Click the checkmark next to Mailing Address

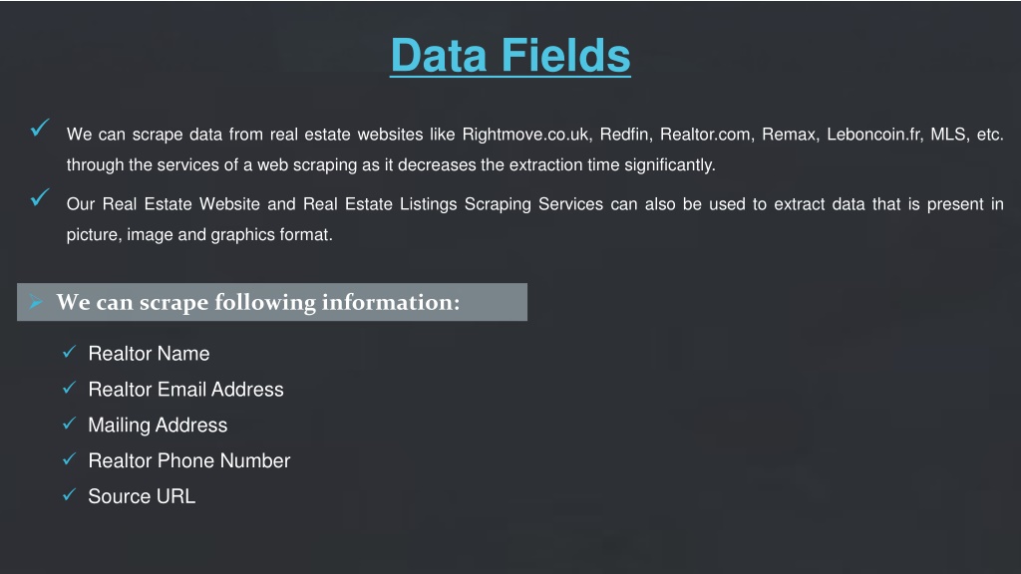tap(69, 424)
